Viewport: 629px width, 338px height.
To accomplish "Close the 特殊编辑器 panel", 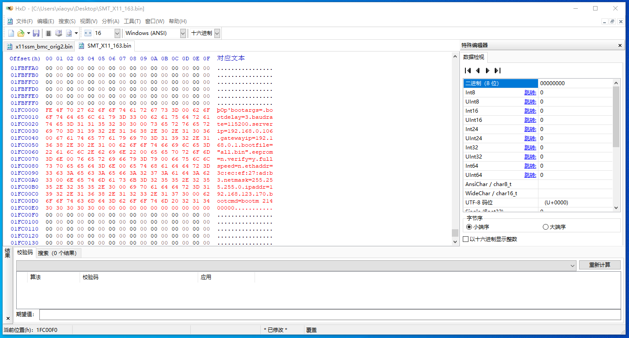I will (620, 45).
